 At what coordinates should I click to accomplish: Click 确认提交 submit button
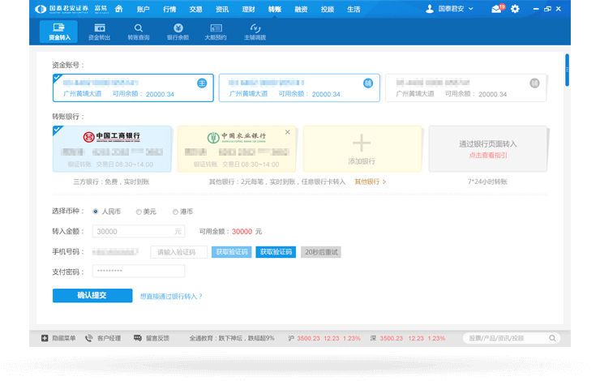coord(92,295)
